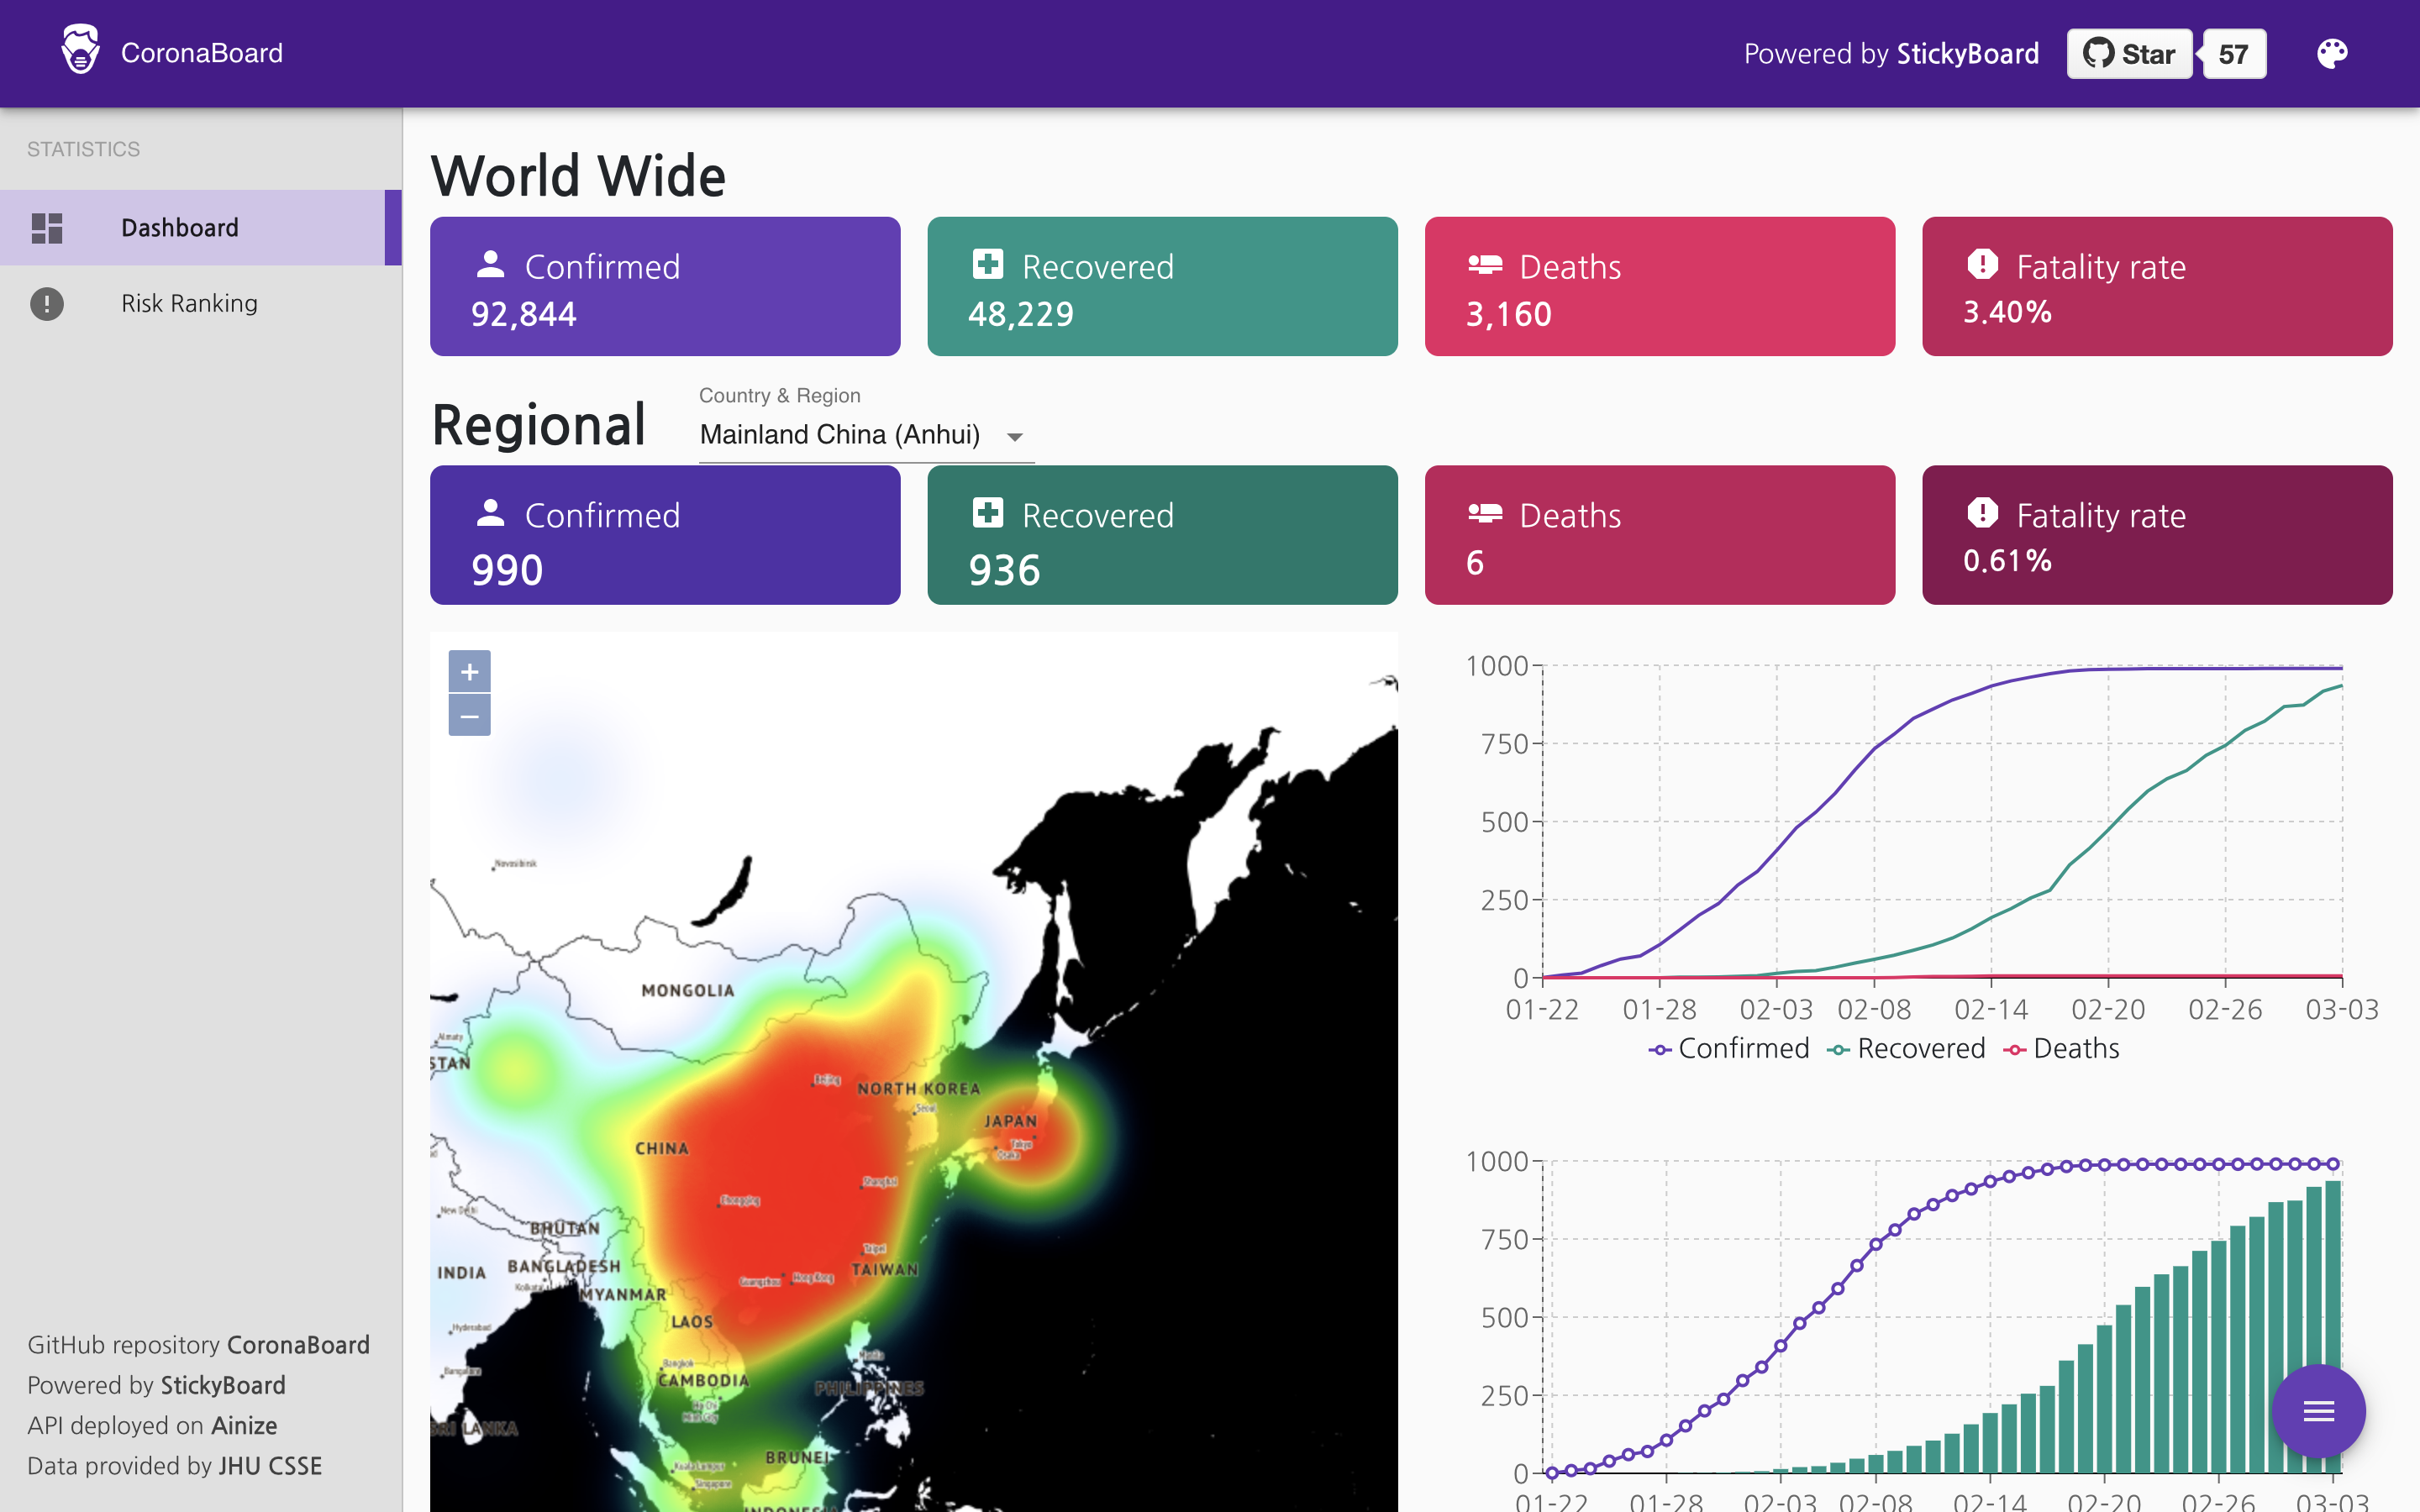This screenshot has height=1512, width=2420.
Task: Open the color palette theme icon
Action: point(2331,53)
